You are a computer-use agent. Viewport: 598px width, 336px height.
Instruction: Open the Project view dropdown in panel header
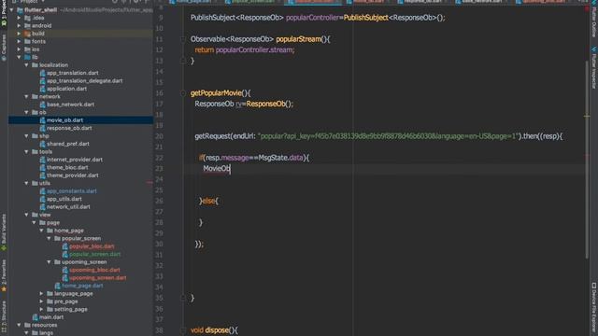[x=29, y=2]
